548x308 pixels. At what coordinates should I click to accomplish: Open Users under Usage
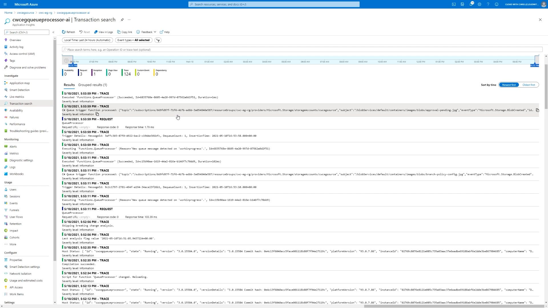pyautogui.click(x=13, y=190)
